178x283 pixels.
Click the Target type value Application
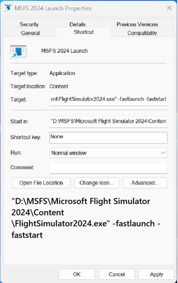pos(62,73)
